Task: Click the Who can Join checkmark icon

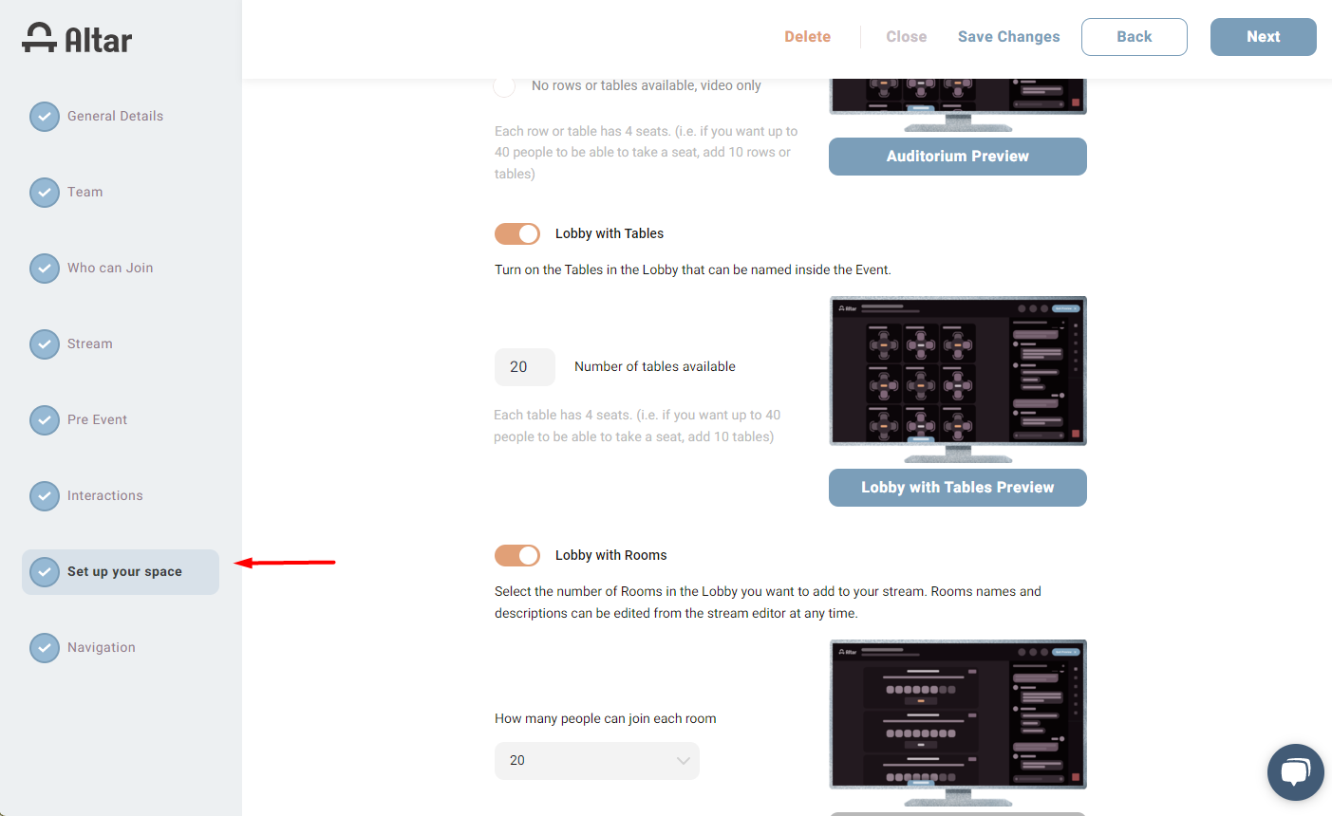Action: coord(45,268)
